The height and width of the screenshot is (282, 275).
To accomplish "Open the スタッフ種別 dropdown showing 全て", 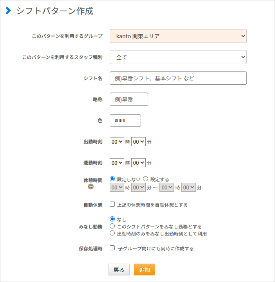I will pos(178,57).
